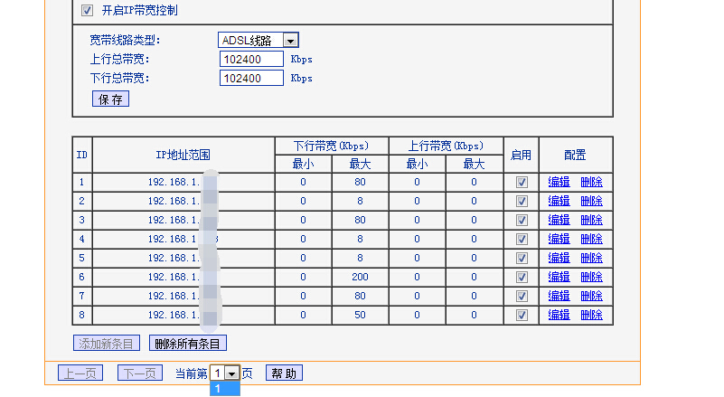The height and width of the screenshot is (397, 724).
Task: Click the 删除所有条目 button
Action: coord(187,344)
